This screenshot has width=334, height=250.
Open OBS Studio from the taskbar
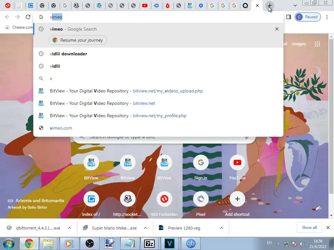click(x=90, y=243)
